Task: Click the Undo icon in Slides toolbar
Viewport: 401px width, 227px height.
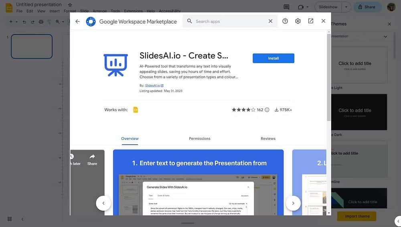Action: [24, 22]
